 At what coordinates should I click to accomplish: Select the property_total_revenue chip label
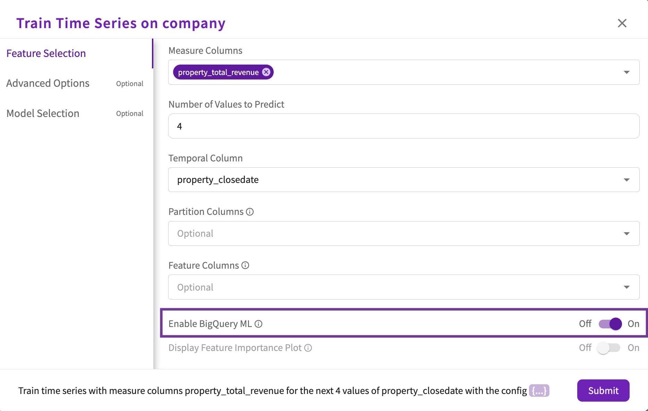coord(218,72)
